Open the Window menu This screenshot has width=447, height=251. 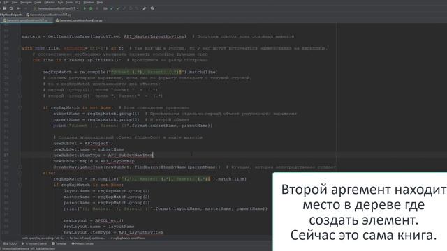(89, 2)
